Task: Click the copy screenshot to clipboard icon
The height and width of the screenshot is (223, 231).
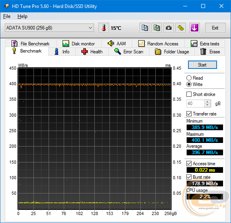Action: [x=157, y=28]
